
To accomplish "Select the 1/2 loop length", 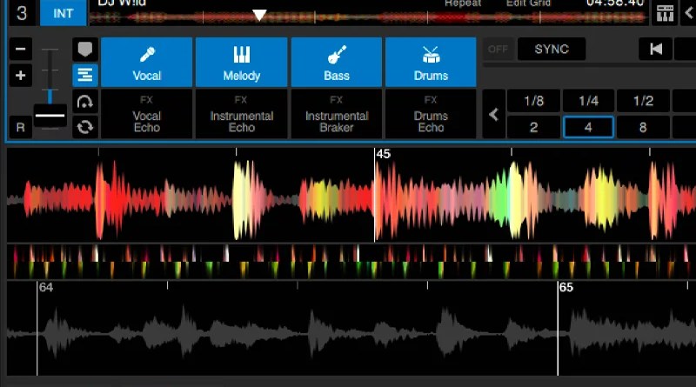I will pos(643,101).
